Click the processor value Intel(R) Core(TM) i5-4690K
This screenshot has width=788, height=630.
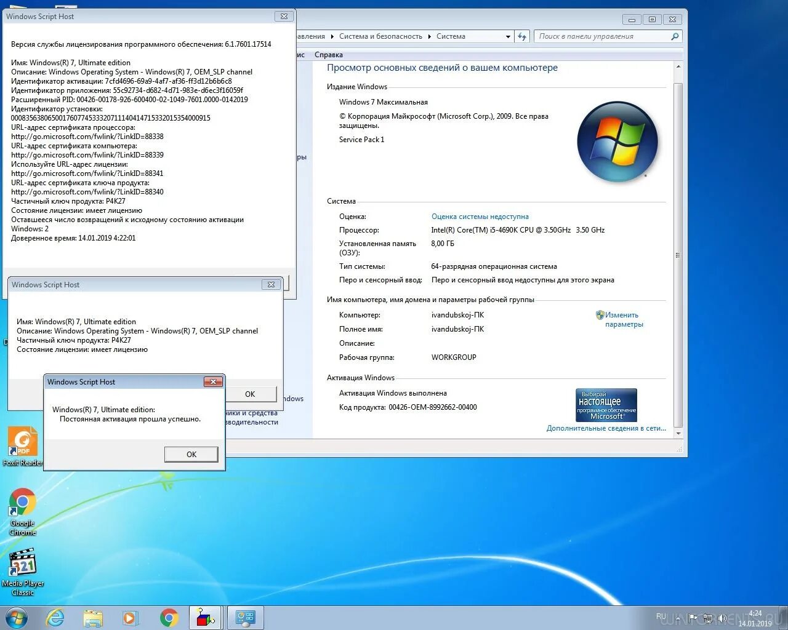tap(518, 230)
